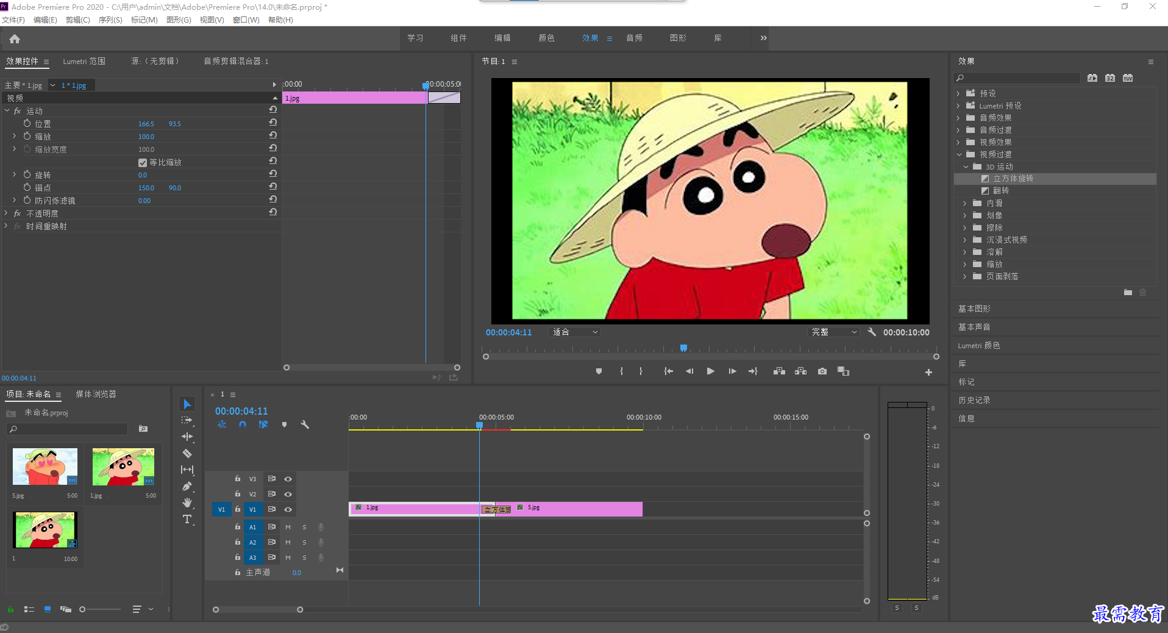Open the Program monitor zoom fit dropdown
The width and height of the screenshot is (1168, 633).
tap(575, 332)
